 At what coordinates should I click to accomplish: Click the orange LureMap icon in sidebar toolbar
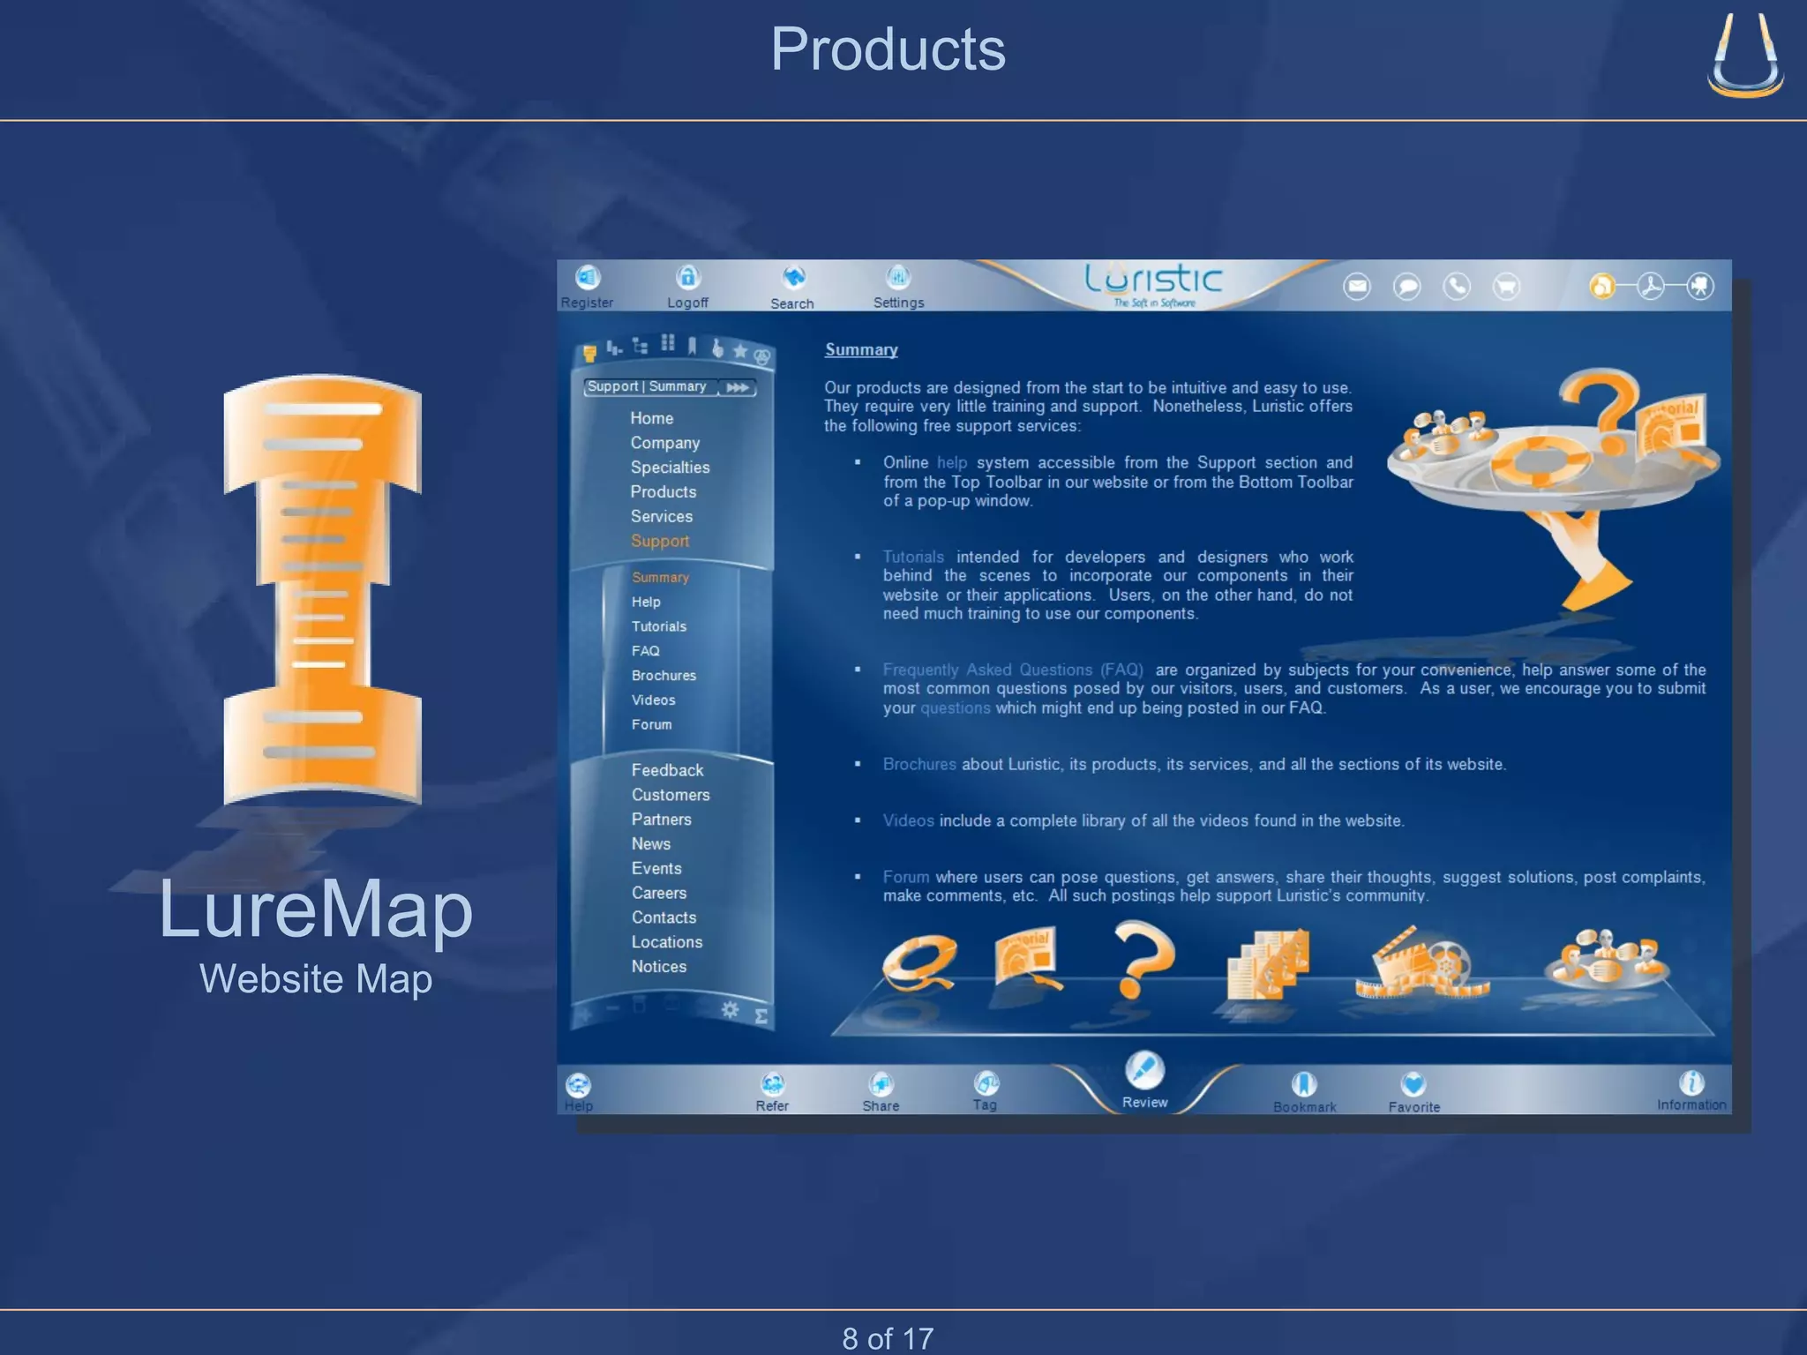[x=589, y=353]
